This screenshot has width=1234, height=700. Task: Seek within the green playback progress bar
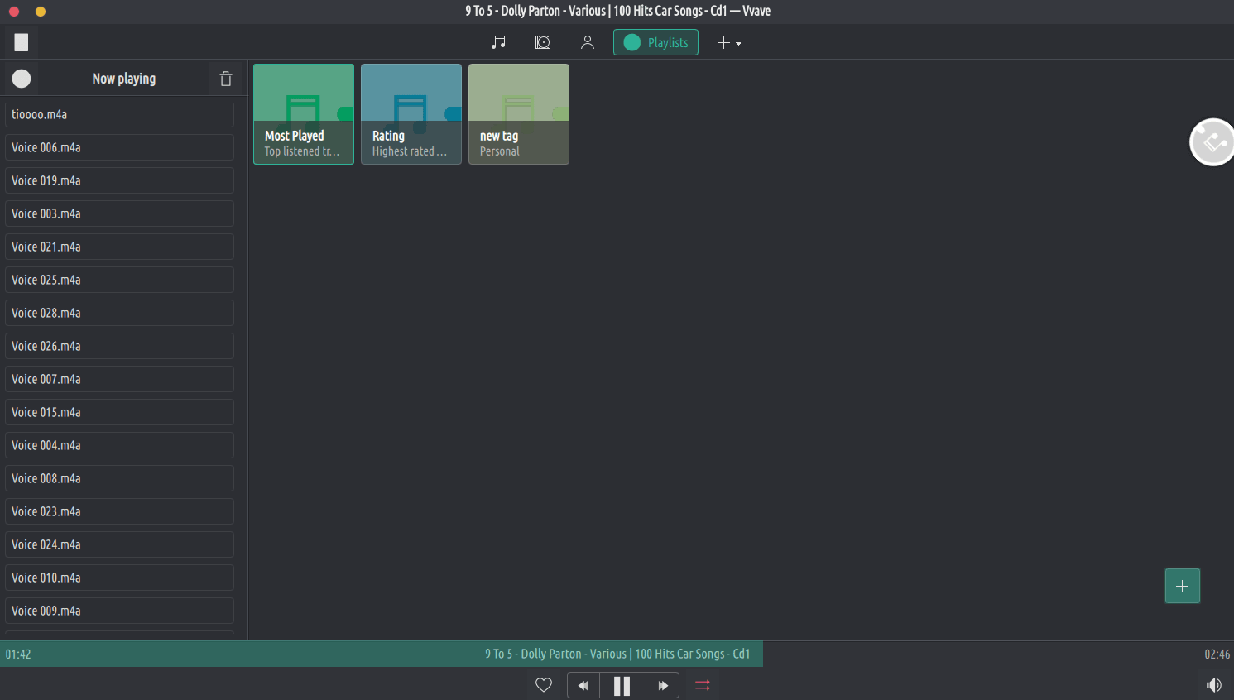381,654
